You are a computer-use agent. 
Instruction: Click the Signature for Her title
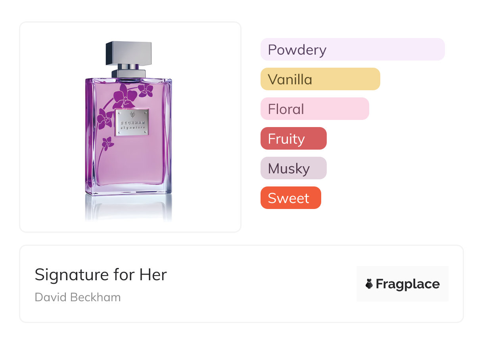(x=101, y=275)
